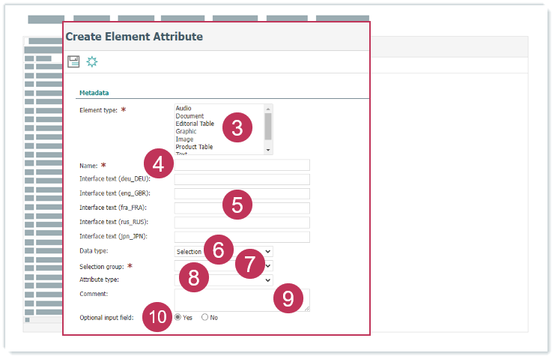Select Graphic in the Element type list

point(186,132)
